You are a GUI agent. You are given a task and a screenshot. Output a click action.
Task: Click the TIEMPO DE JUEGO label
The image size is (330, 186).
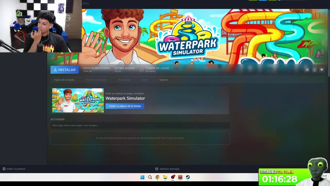pyautogui.click(x=157, y=68)
